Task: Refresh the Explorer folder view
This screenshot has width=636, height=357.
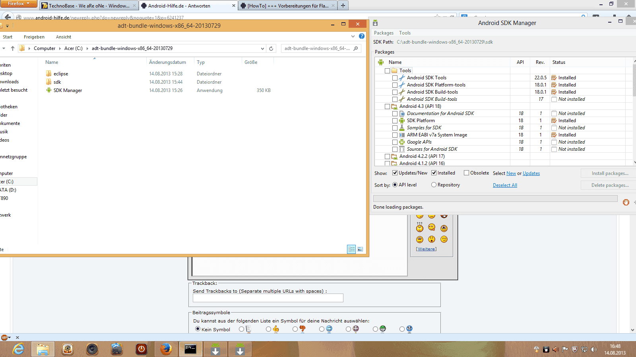Action: point(271,48)
